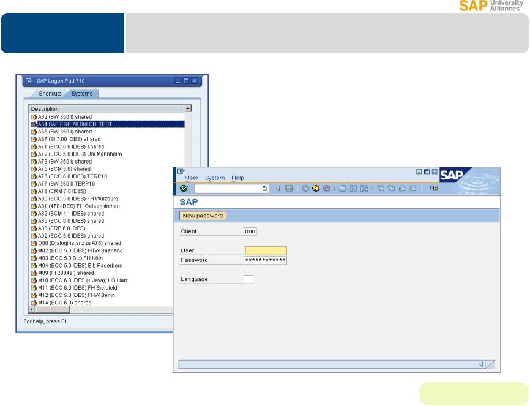Screen dimensions: 530x406
Task: Switch to the Systems tab in Logon Pad
Action: click(x=82, y=93)
